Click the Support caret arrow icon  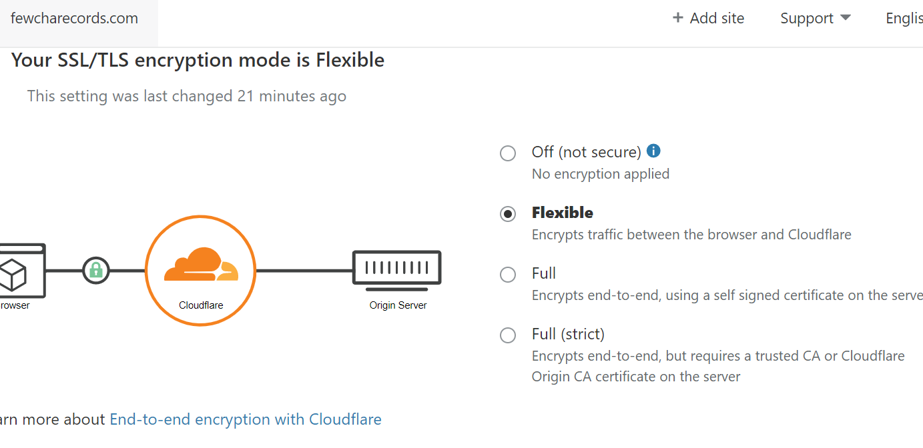click(846, 18)
